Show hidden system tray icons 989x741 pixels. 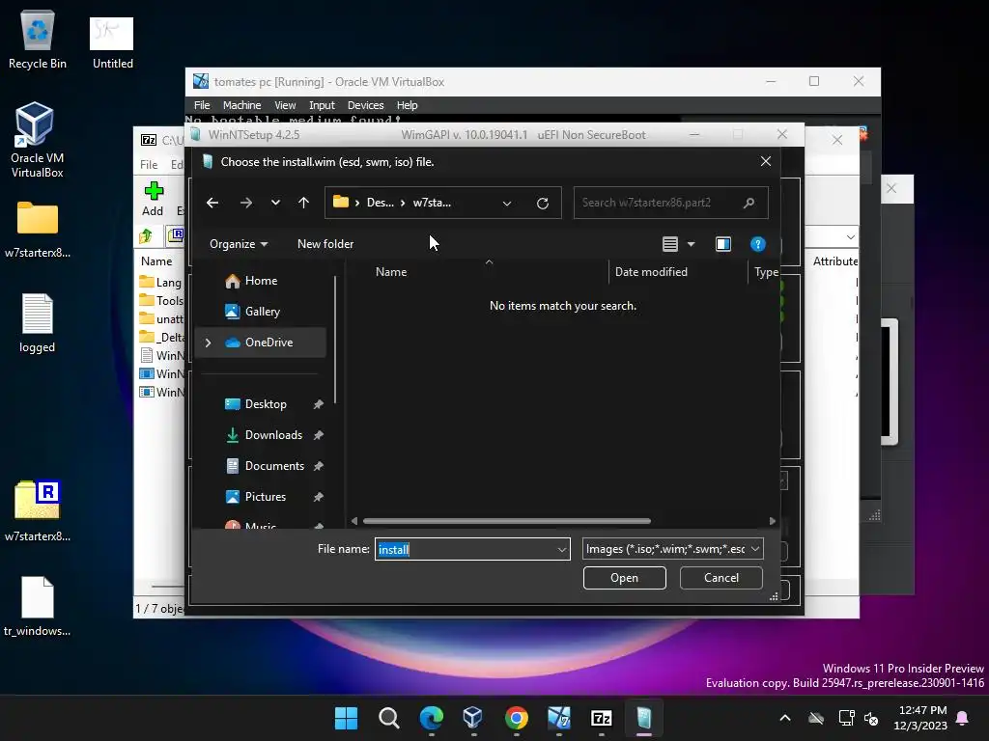(784, 718)
